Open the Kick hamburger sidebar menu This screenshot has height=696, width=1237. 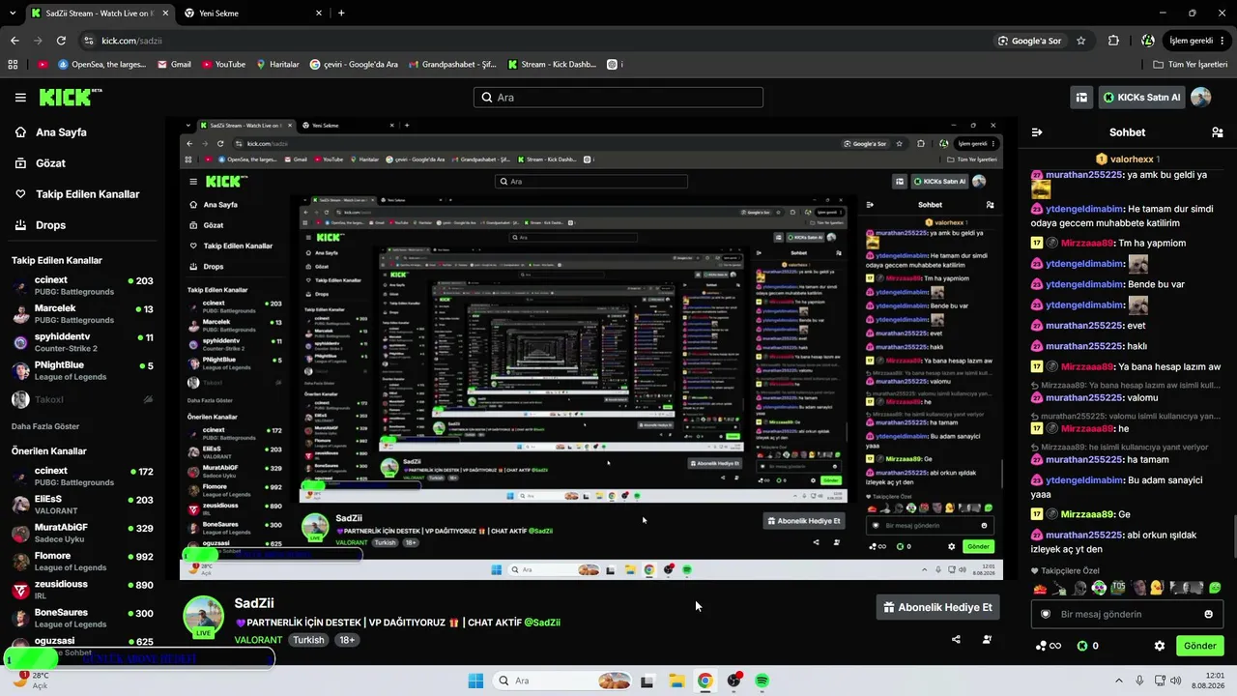point(20,98)
